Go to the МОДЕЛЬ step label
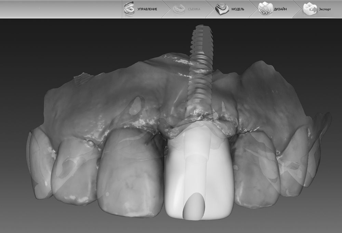 (x=238, y=9)
